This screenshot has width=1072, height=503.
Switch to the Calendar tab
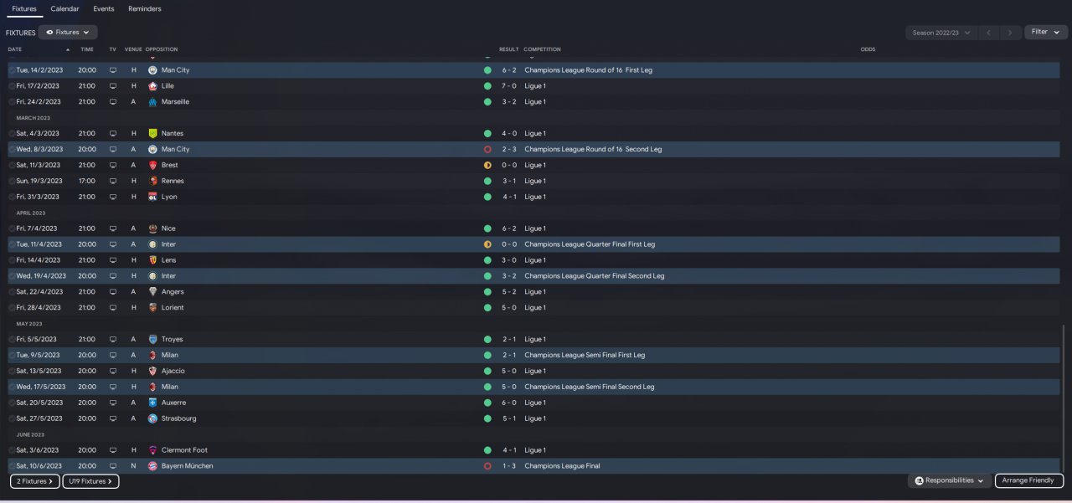(x=64, y=9)
